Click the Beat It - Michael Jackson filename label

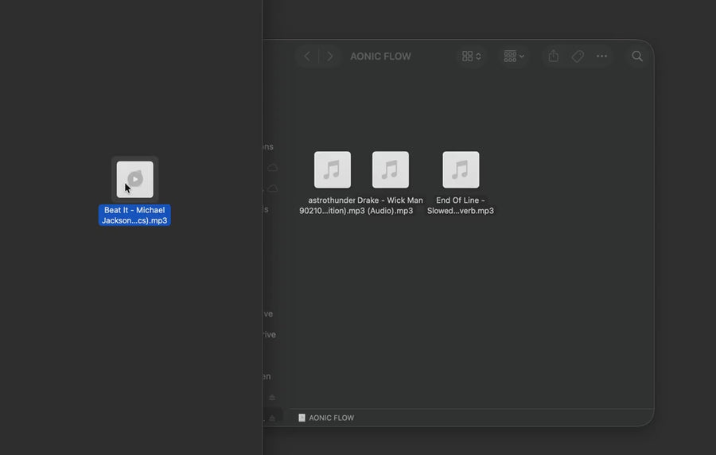(x=134, y=215)
